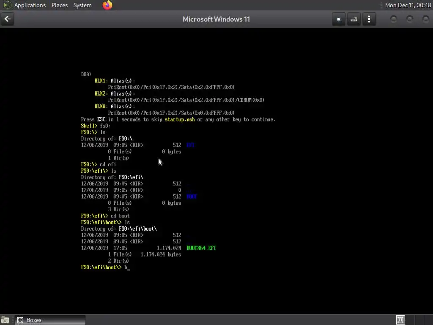Open the Applications menu

[x=30, y=5]
